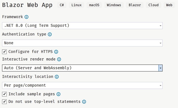Show info for Configure for HTTPS
Screen dimensions: 178x108
point(56,52)
